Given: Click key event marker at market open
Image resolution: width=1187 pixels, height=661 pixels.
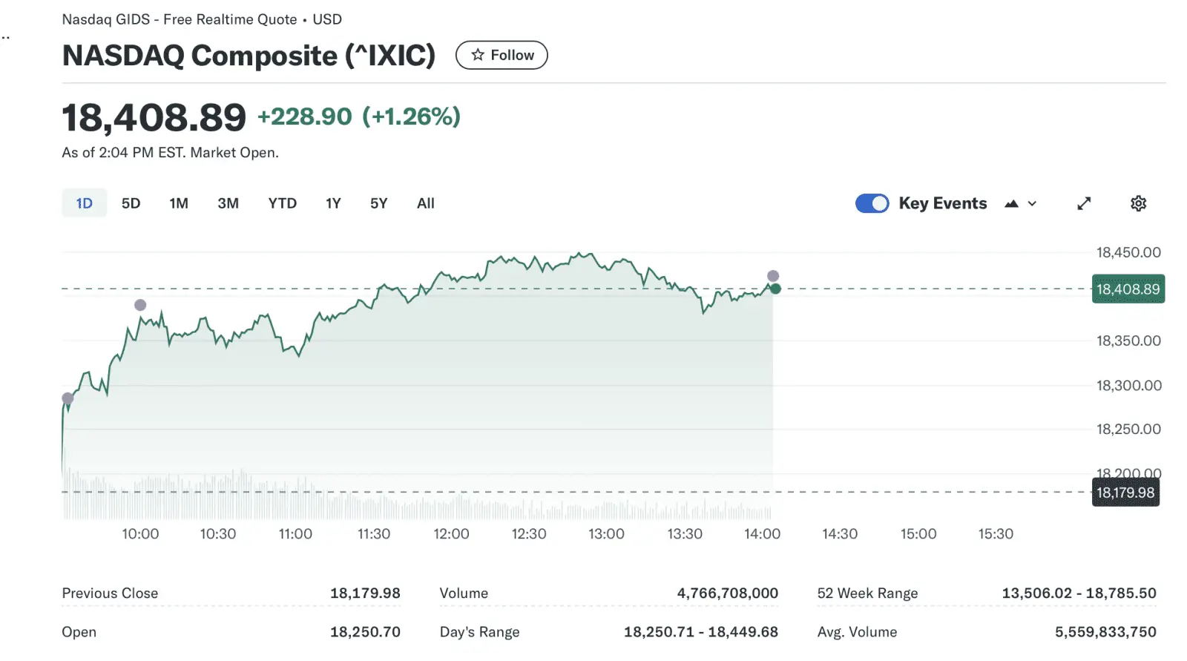Looking at the screenshot, I should [x=68, y=398].
